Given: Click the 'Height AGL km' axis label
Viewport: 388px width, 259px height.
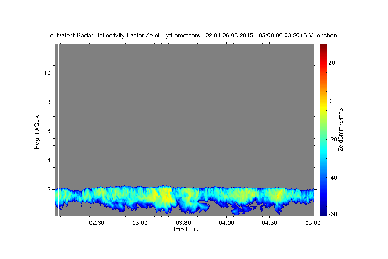Looking at the screenshot, I should 37,129.
